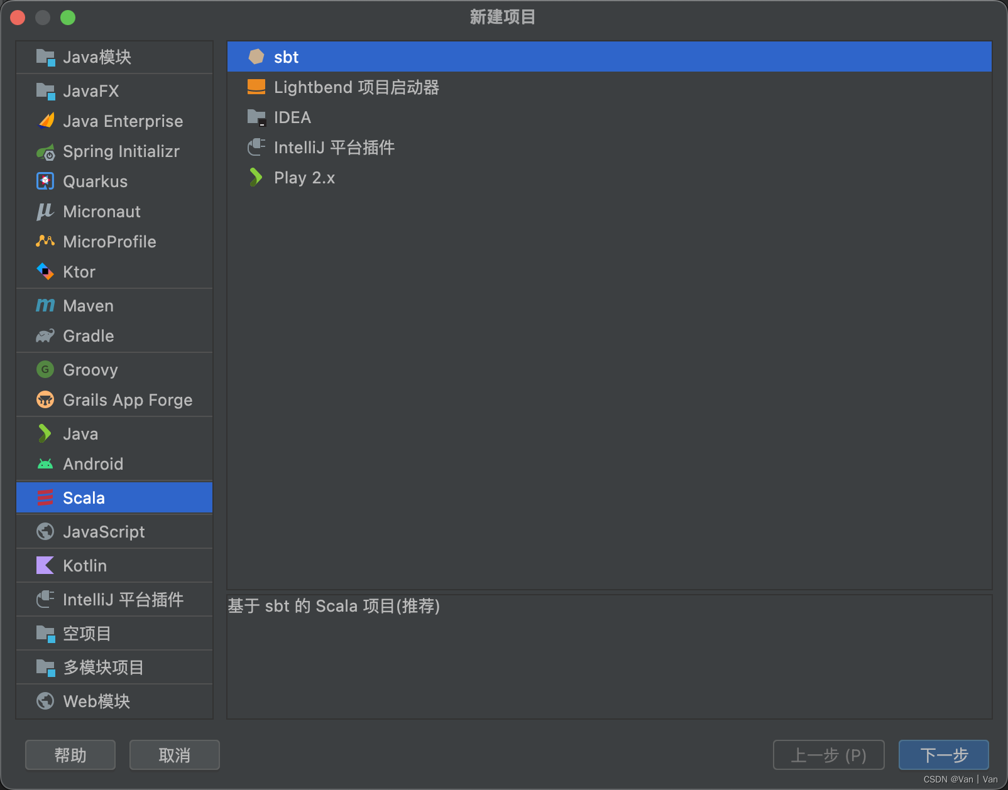Select Java Enterprise project type
This screenshot has height=790, width=1008.
[x=114, y=121]
